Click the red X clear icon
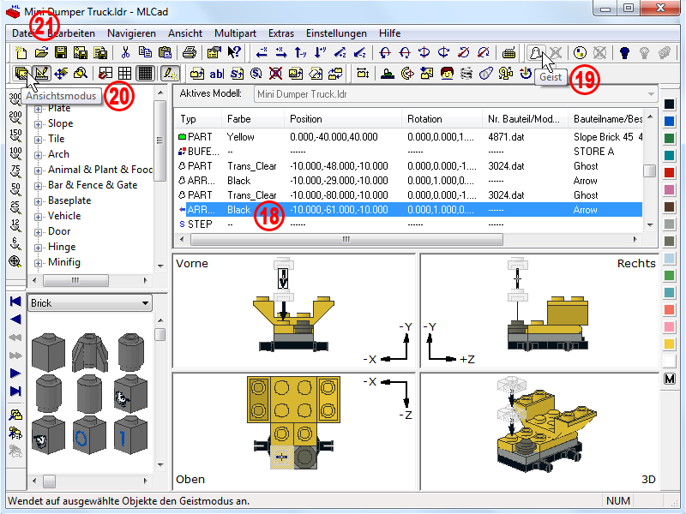 (275, 74)
